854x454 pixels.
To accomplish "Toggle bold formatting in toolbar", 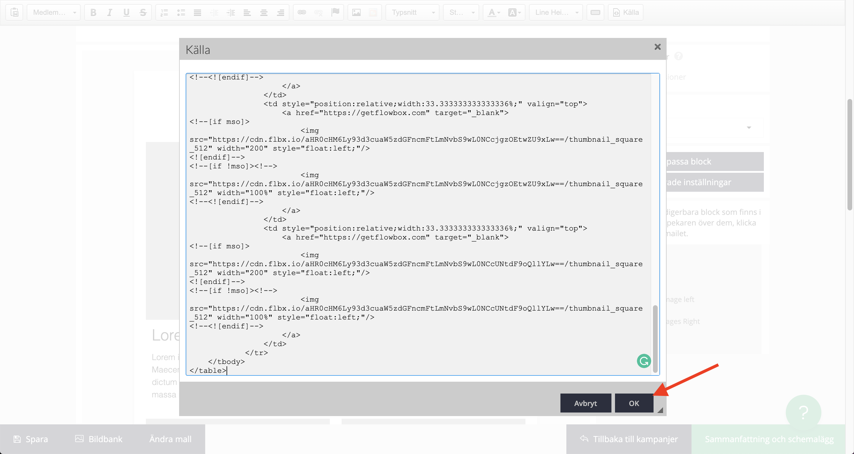I will (x=93, y=12).
